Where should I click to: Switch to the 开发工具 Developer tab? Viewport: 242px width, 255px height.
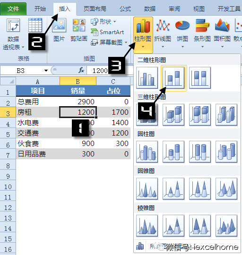(229, 9)
